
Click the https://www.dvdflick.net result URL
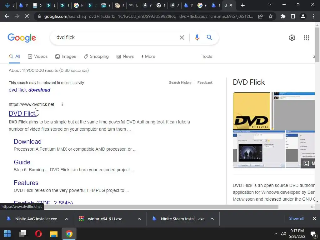(x=32, y=104)
